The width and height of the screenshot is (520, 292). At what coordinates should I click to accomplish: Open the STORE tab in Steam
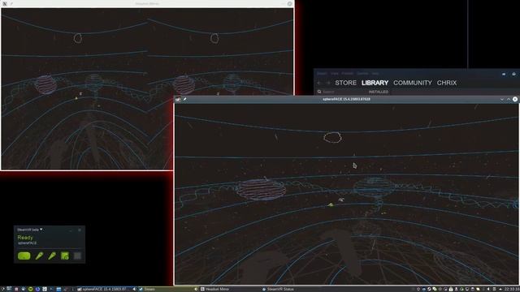(345, 83)
